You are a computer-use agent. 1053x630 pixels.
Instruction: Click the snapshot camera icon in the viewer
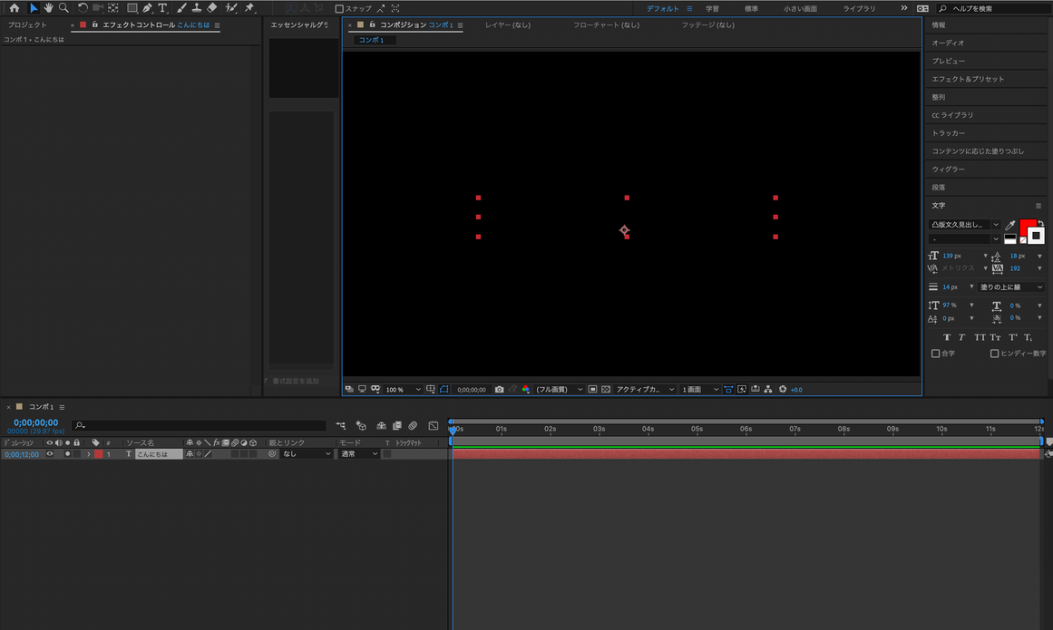pyautogui.click(x=499, y=389)
